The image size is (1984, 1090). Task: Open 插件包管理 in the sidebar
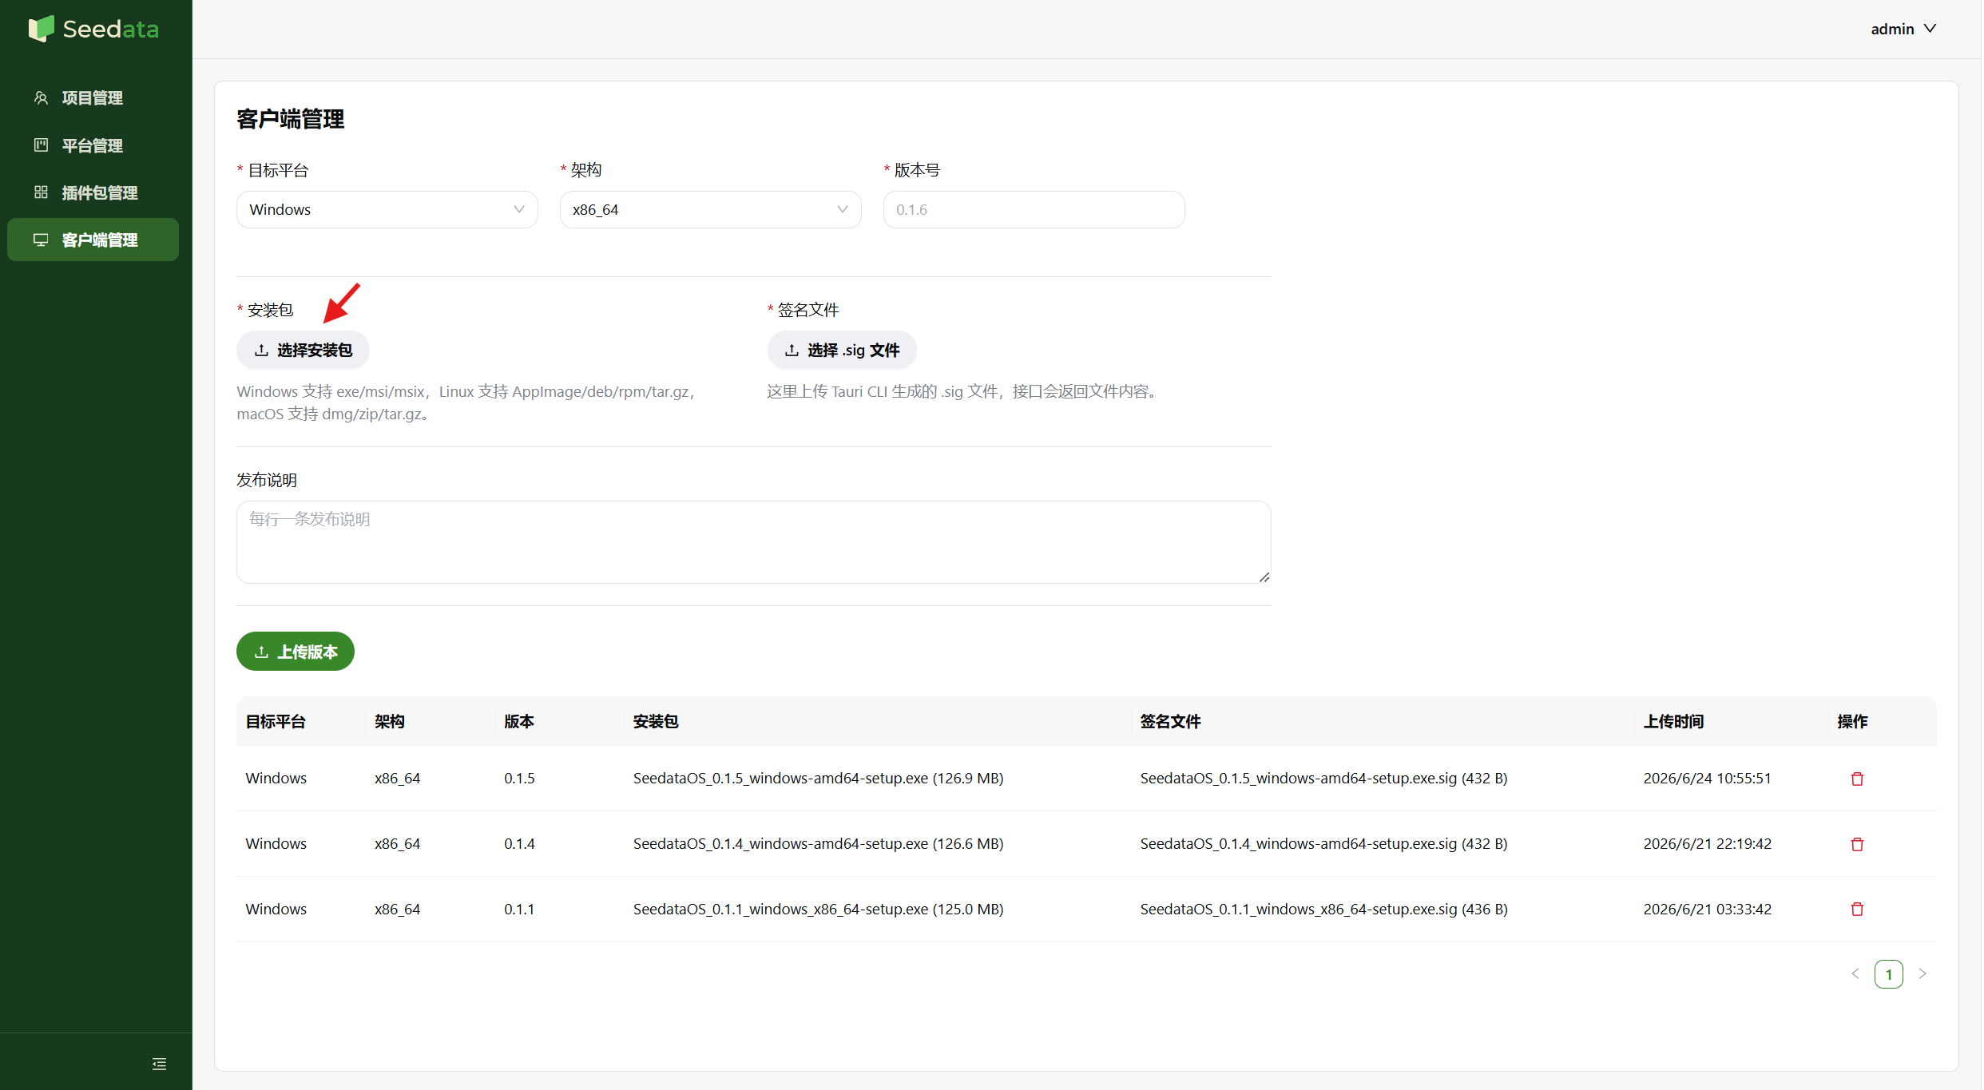point(93,192)
